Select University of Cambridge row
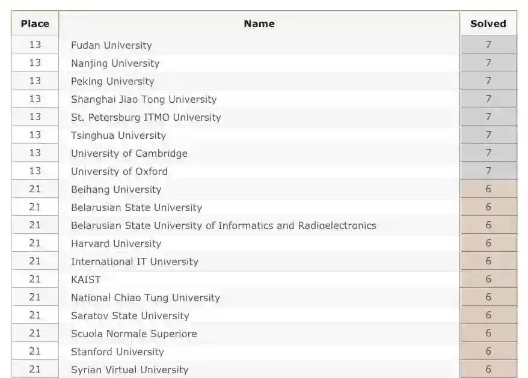Screen dimensions: 528x378 tap(129, 153)
